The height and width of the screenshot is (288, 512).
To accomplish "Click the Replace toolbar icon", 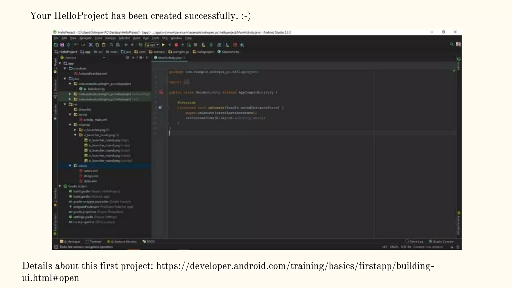I will [118, 45].
